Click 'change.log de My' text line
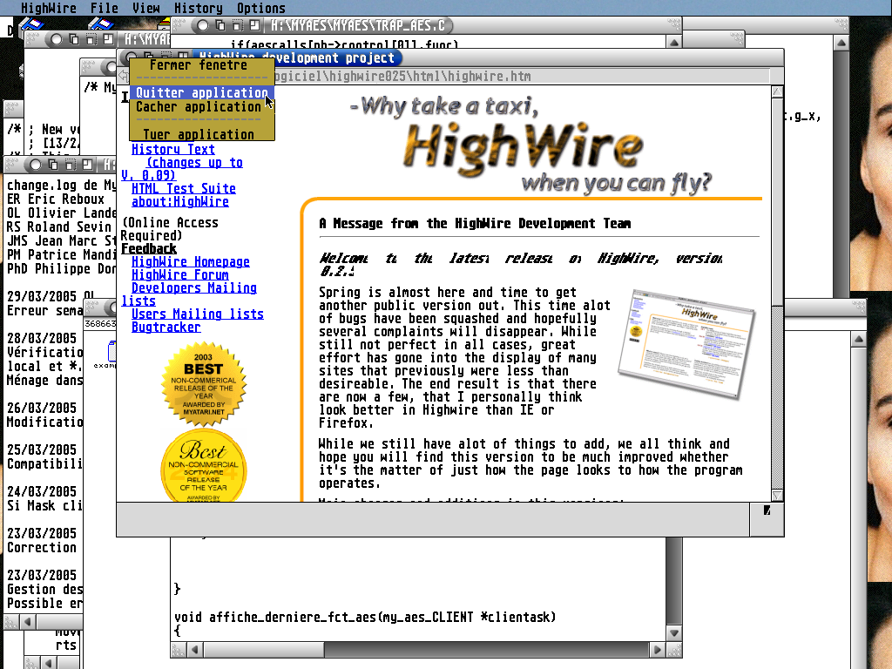892x669 pixels. point(62,186)
